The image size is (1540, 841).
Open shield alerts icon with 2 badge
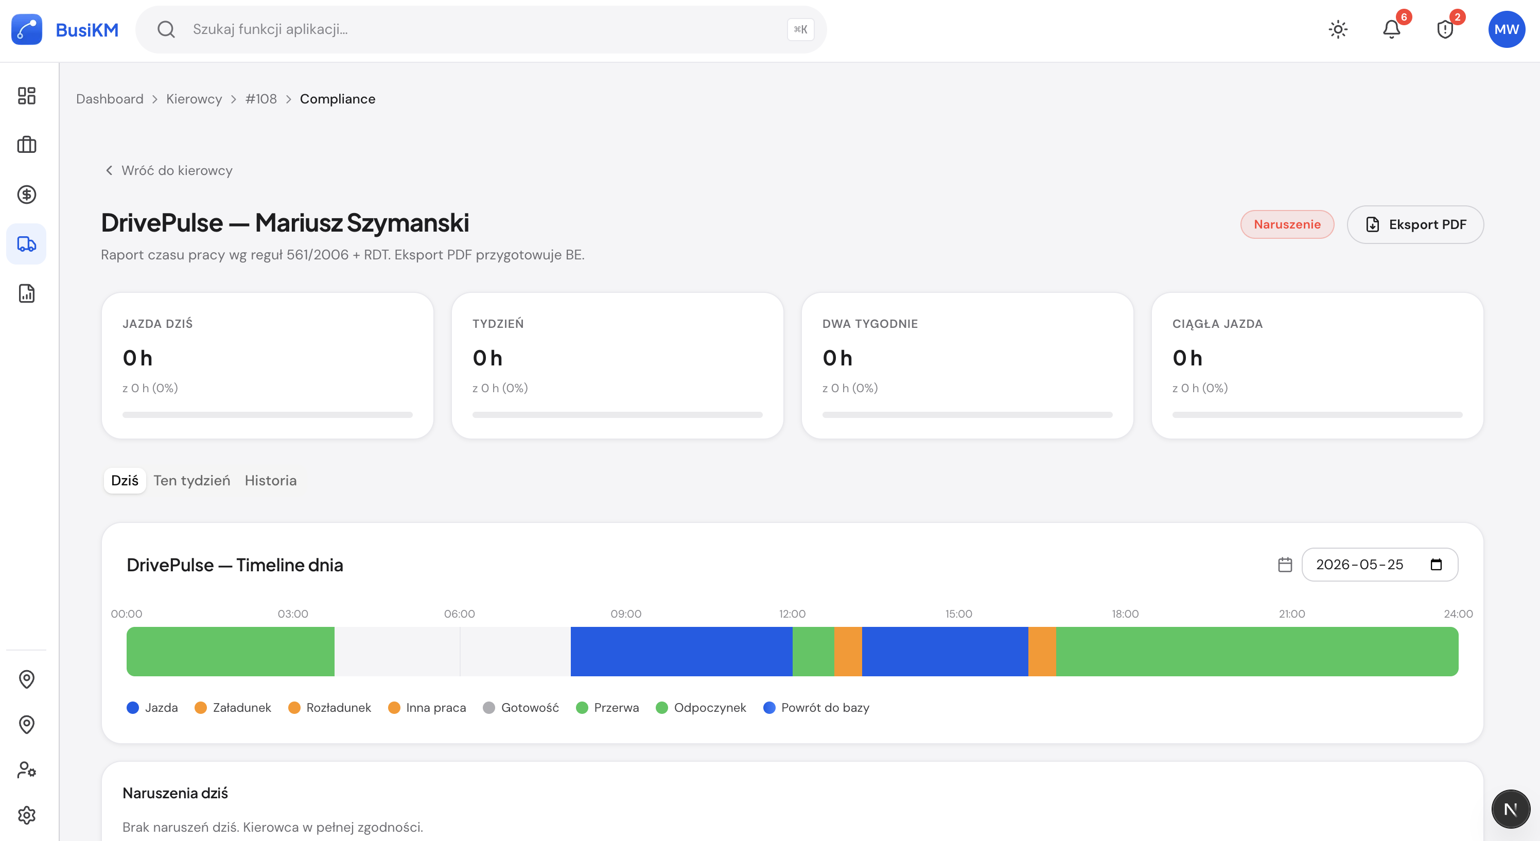pos(1445,29)
